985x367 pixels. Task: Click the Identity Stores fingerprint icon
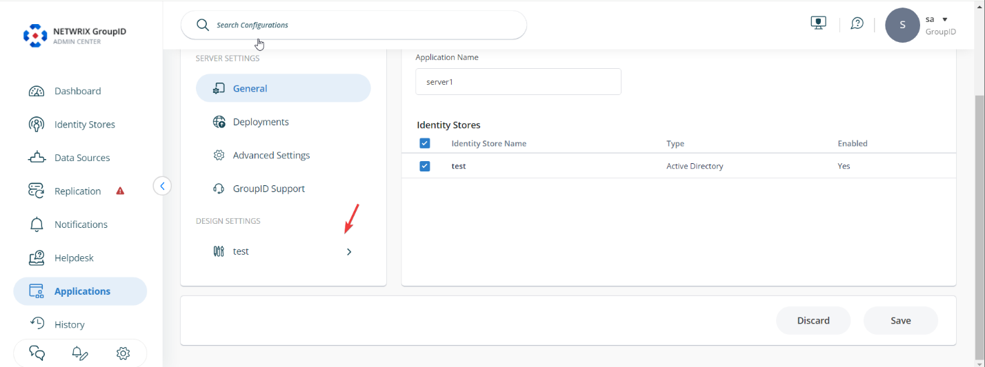pos(37,125)
